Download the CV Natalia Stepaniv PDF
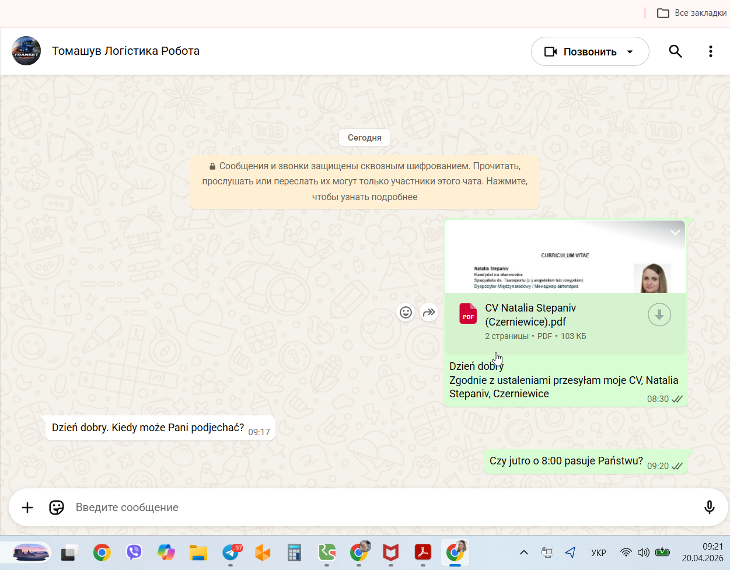 click(659, 315)
